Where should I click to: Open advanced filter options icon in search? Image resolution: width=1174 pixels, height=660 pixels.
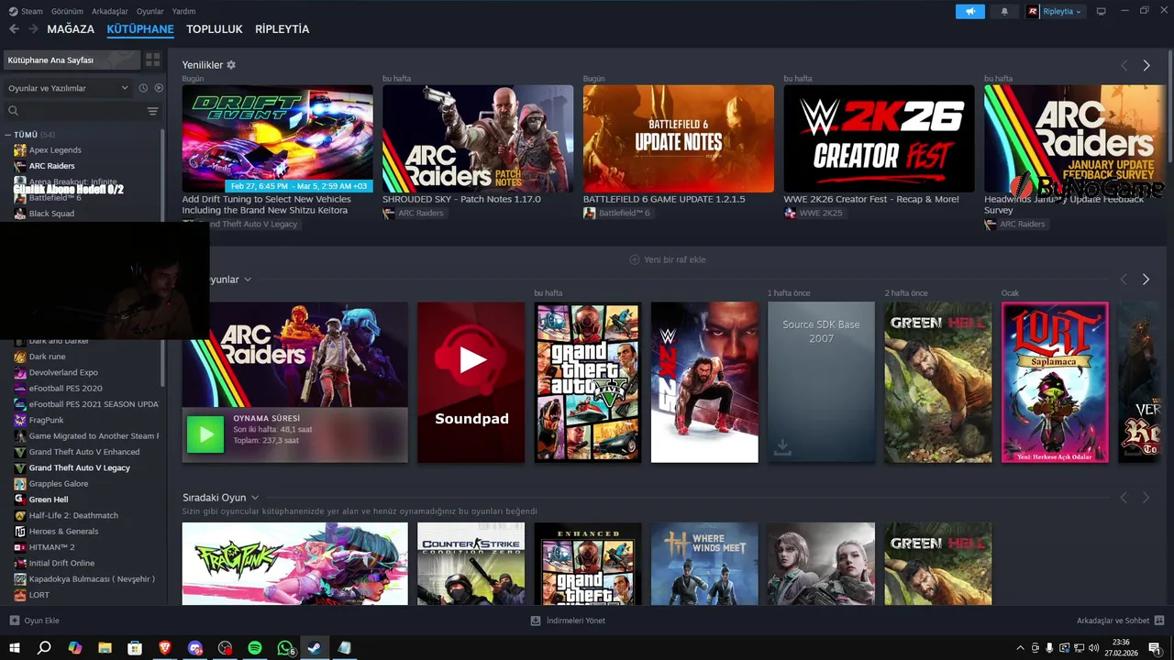tap(152, 111)
